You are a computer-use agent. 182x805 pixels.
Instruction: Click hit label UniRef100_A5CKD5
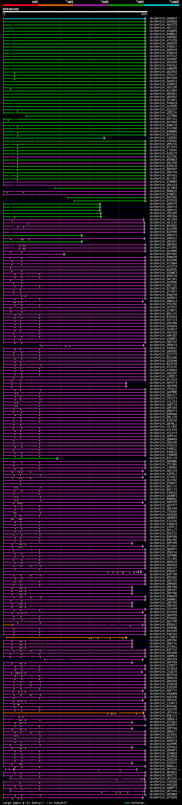(163, 213)
